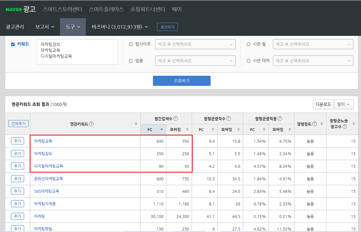Open the 필터 dropdown

tap(344, 104)
